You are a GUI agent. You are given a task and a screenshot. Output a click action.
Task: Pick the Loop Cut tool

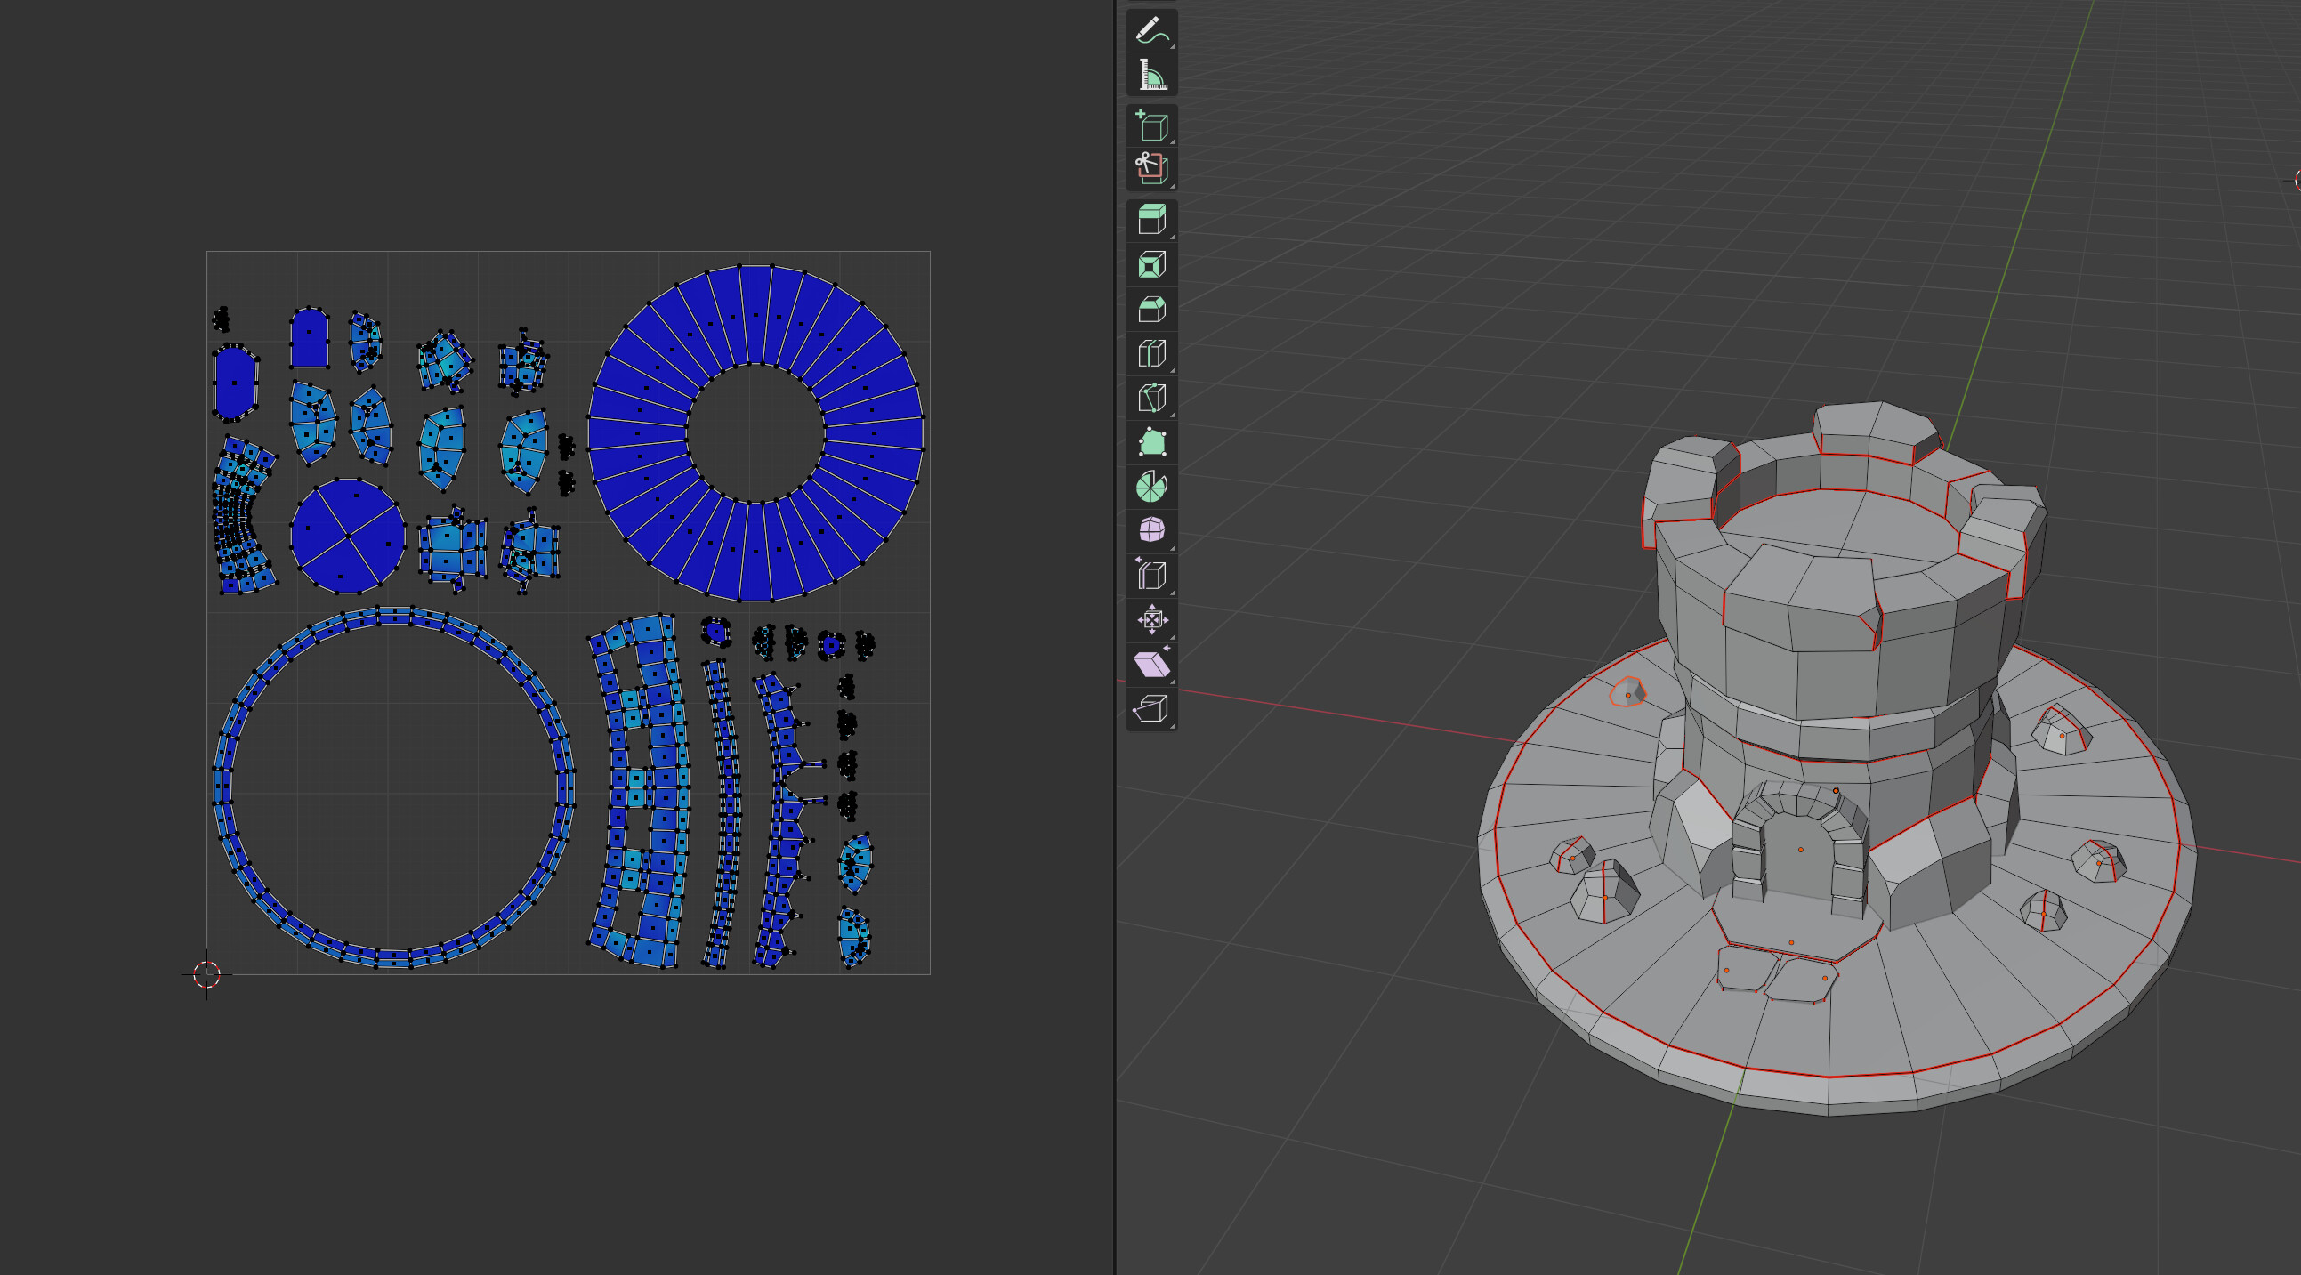tap(1151, 354)
